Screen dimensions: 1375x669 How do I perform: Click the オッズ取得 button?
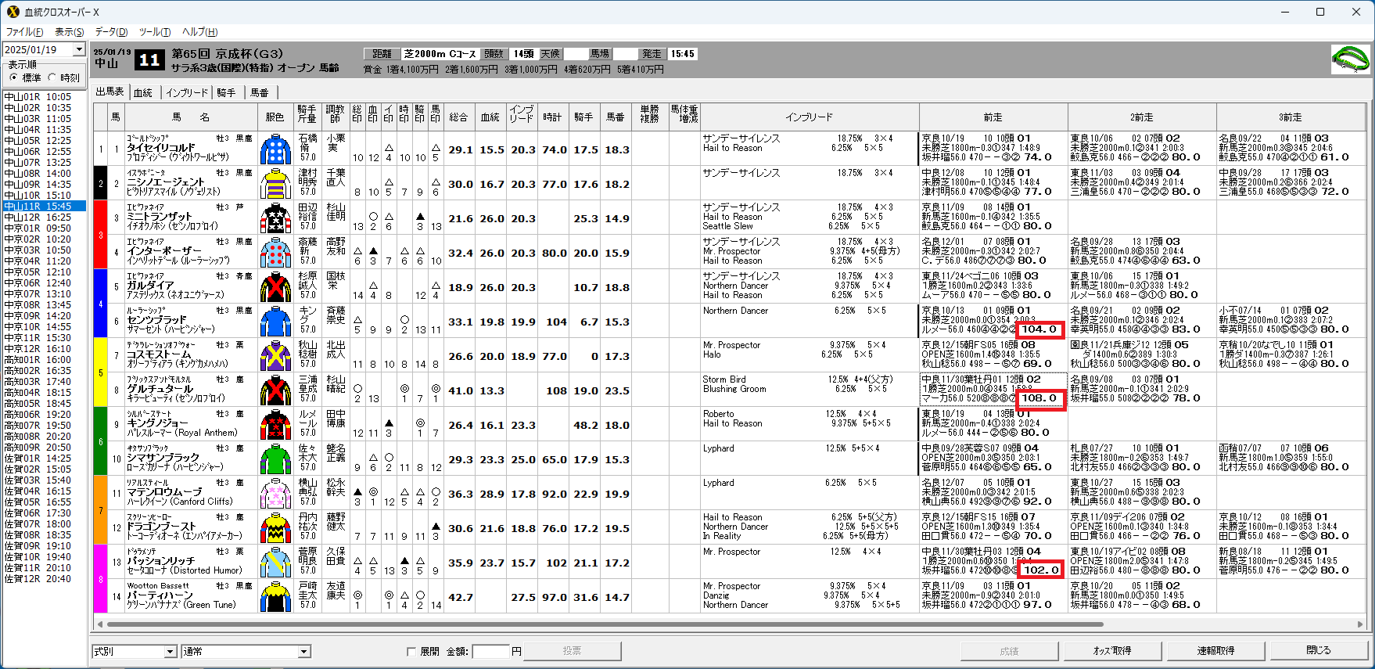pyautogui.click(x=1112, y=651)
